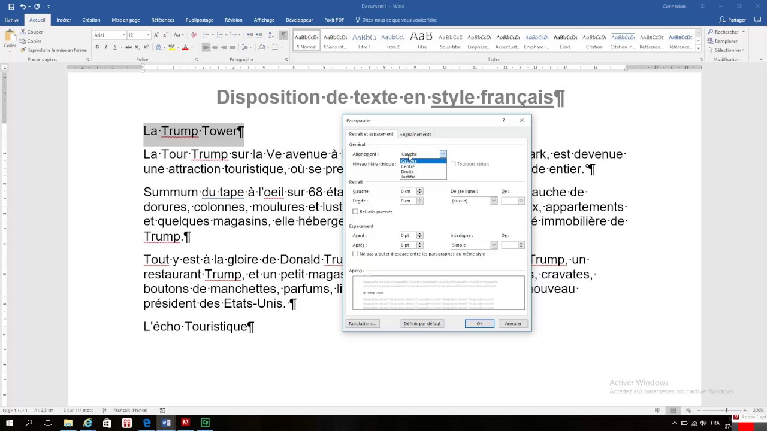This screenshot has height=431, width=767.
Task: Apply red font color A
Action: click(x=185, y=47)
